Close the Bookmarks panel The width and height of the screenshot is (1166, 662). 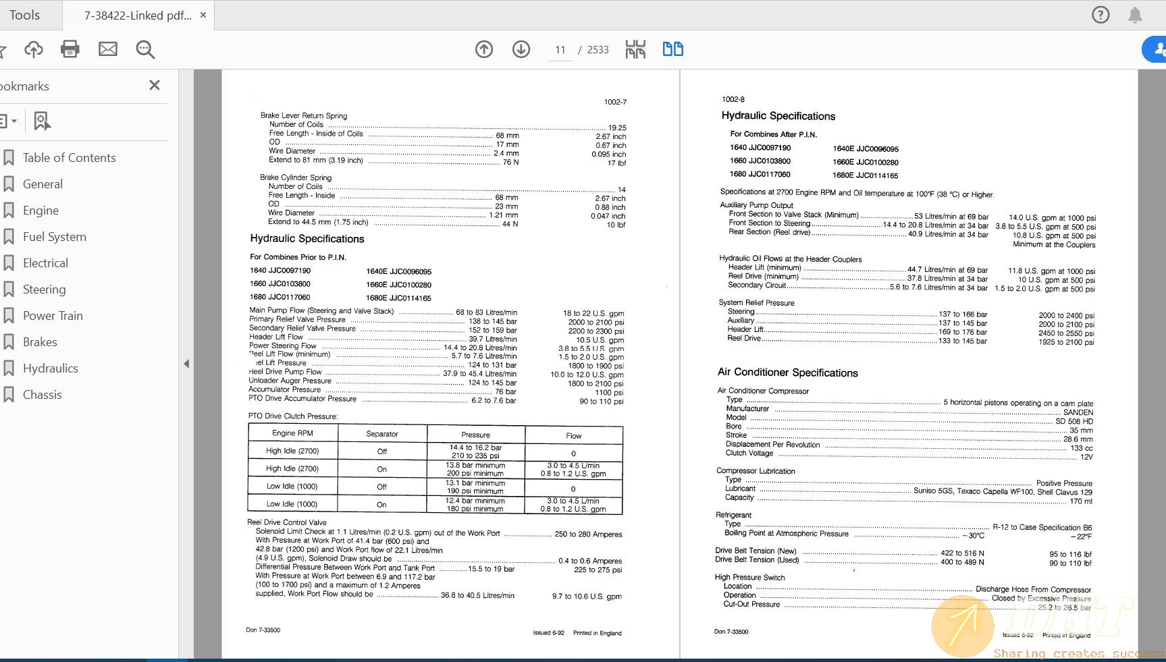[x=155, y=85]
